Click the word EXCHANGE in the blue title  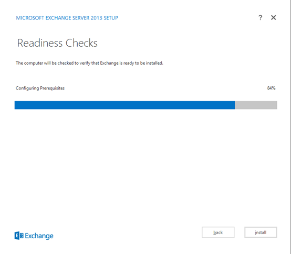58,18
